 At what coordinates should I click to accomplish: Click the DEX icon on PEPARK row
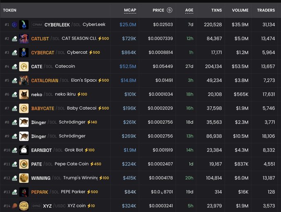(14, 192)
